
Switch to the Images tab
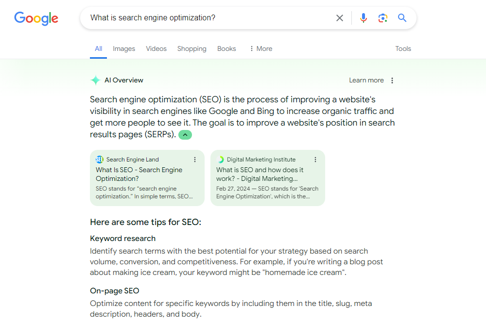click(x=124, y=48)
